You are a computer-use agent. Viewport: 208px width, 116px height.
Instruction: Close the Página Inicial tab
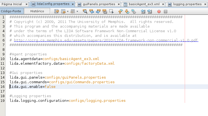(x=26, y=4)
